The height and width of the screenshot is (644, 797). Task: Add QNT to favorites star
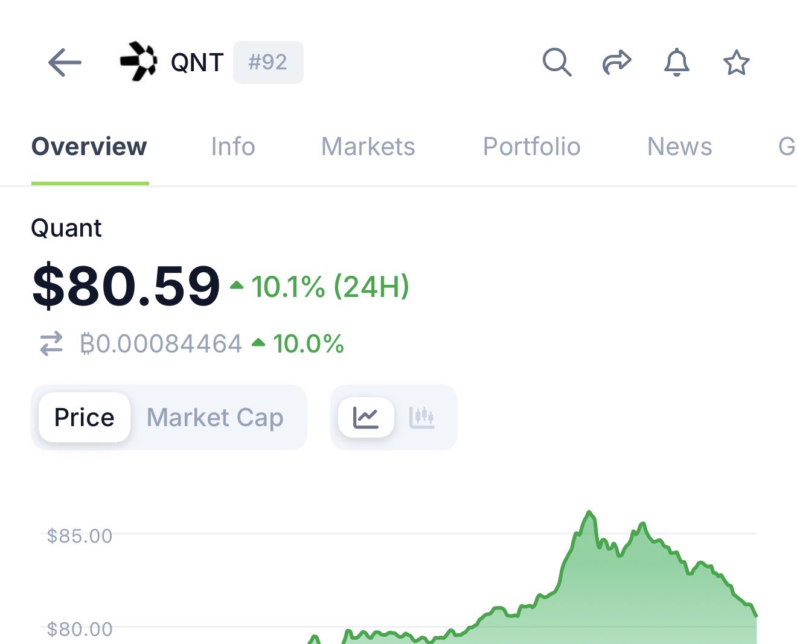(736, 63)
